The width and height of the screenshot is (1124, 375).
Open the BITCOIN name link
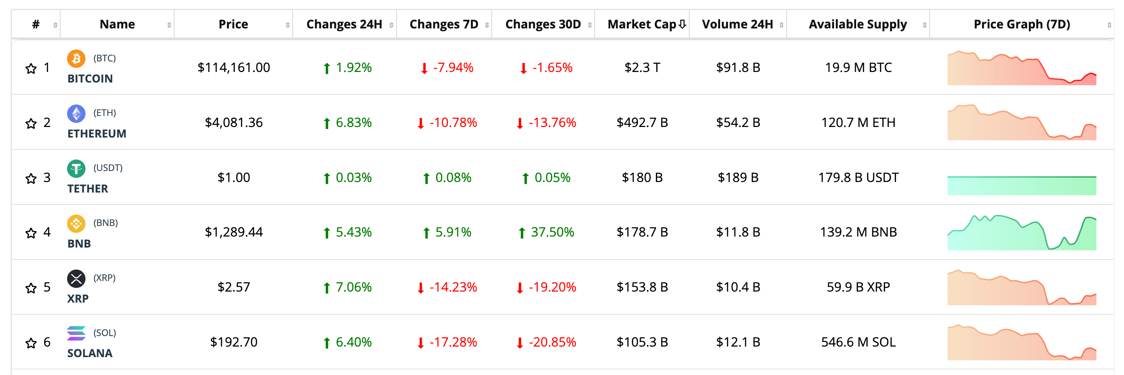tap(90, 78)
